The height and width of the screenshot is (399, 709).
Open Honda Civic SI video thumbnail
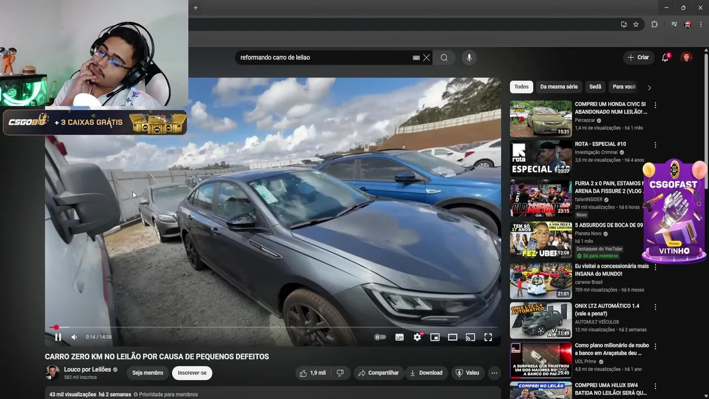(541, 119)
